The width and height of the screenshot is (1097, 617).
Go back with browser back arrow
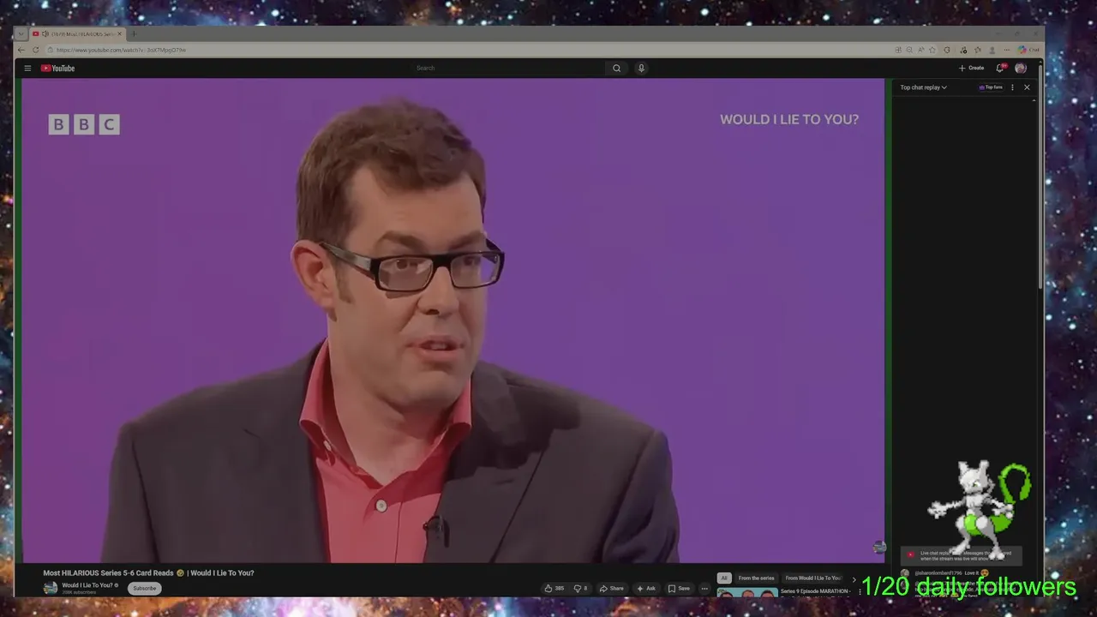[21, 50]
